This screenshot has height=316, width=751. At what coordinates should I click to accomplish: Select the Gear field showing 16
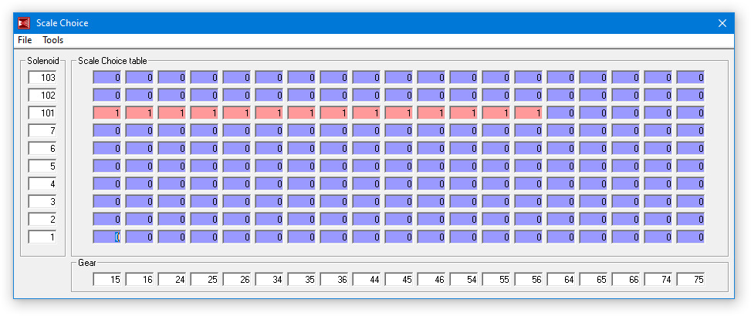[140, 280]
